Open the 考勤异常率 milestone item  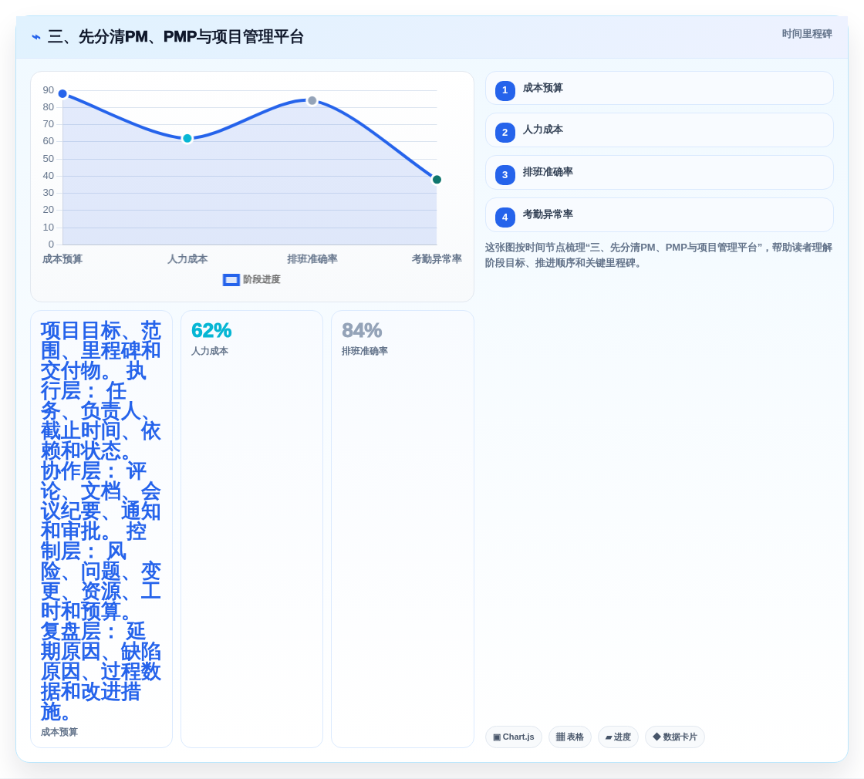click(659, 215)
